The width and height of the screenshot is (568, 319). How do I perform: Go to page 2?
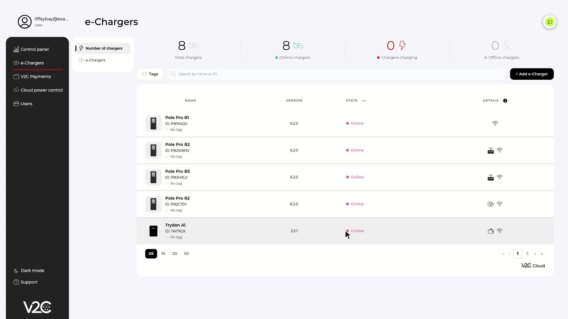pyautogui.click(x=527, y=254)
